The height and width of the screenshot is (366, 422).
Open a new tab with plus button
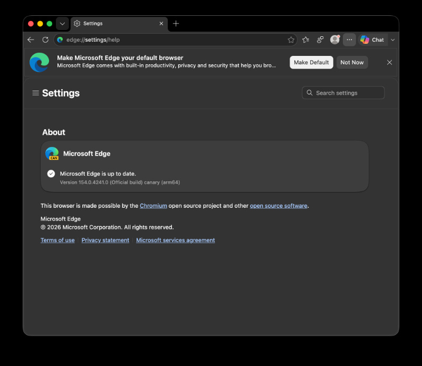(176, 24)
